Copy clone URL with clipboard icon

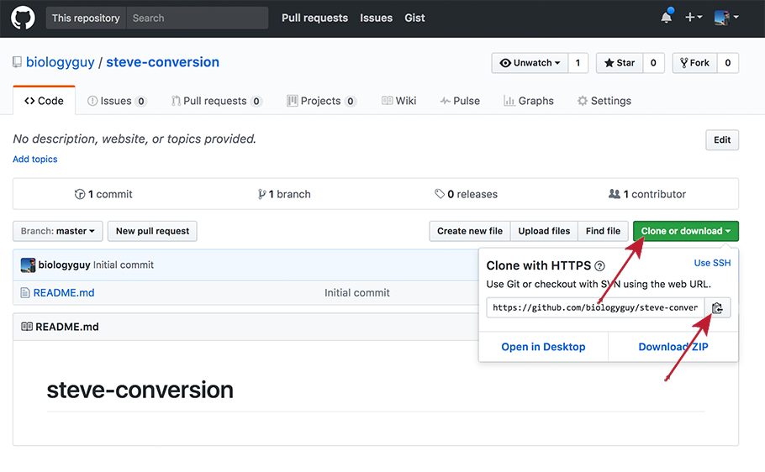[x=717, y=307]
